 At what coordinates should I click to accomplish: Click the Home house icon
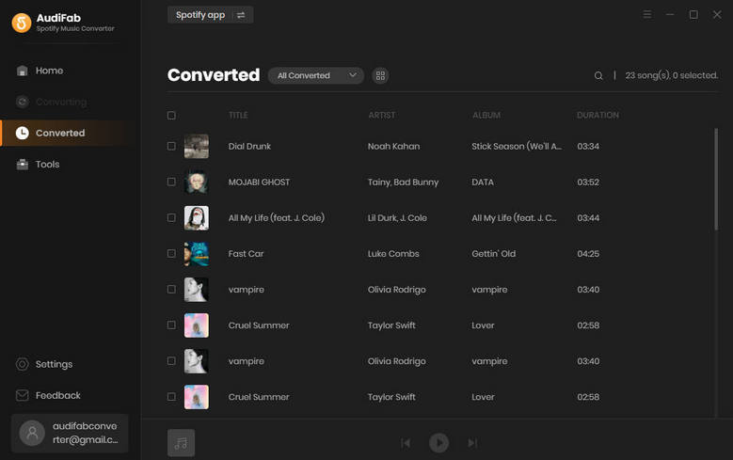(x=22, y=71)
